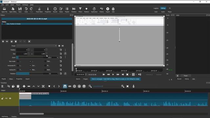Open the Markers panel
210x118 pixels.
click(x=87, y=10)
